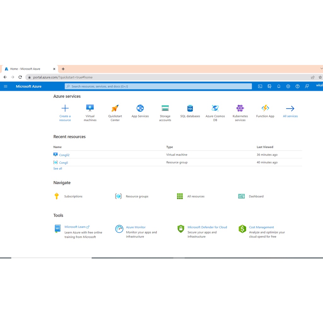
Task: Click the Subscriptions navigate label
Action: (73, 196)
